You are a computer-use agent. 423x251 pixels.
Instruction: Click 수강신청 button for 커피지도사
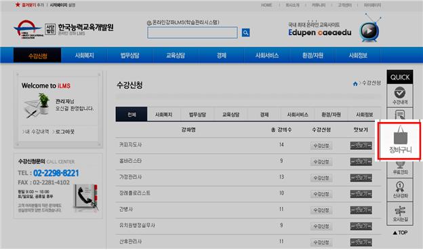(321, 146)
